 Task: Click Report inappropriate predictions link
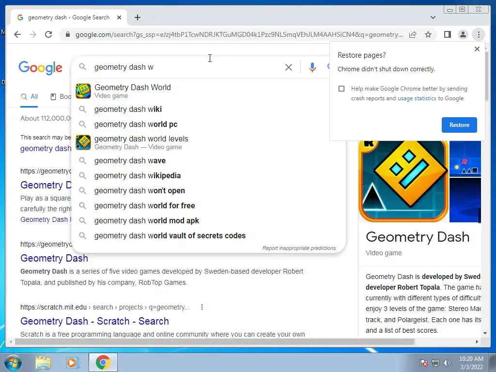pyautogui.click(x=299, y=248)
